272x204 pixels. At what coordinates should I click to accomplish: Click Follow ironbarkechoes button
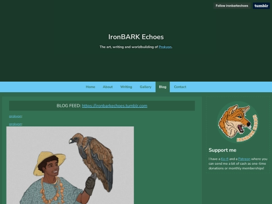pos(232,6)
